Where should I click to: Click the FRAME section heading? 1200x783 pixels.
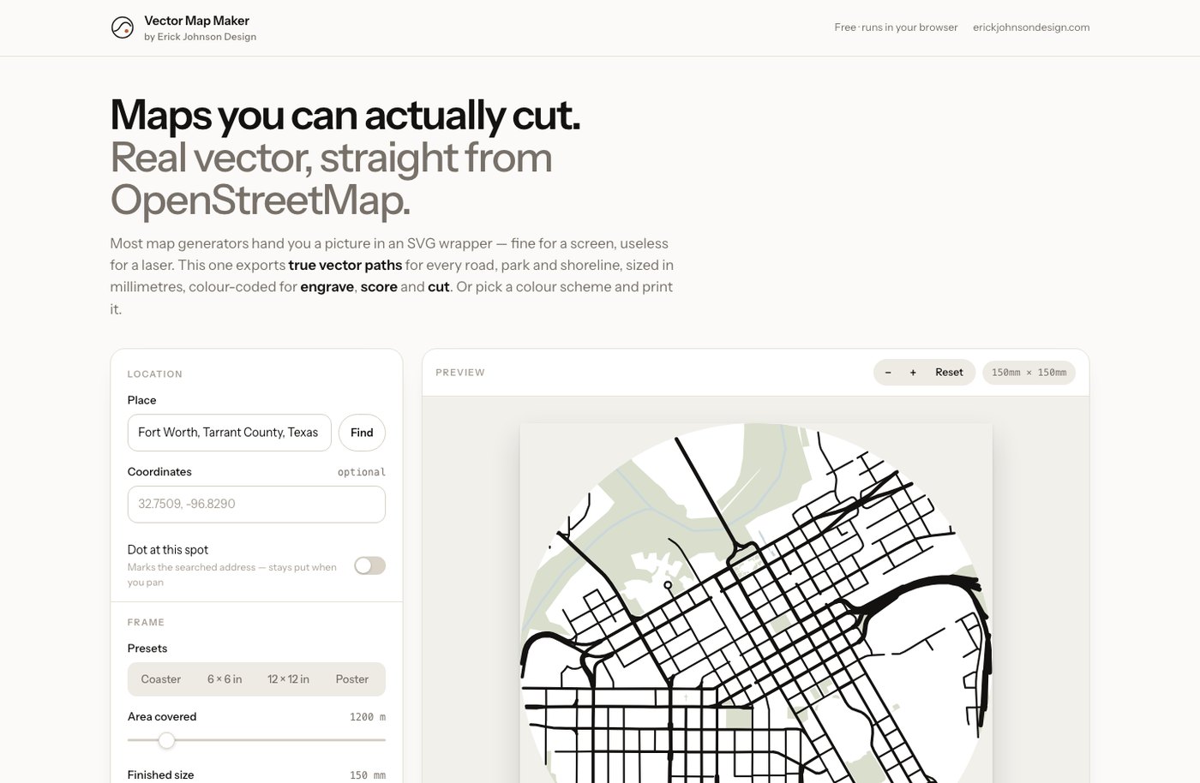pos(146,623)
